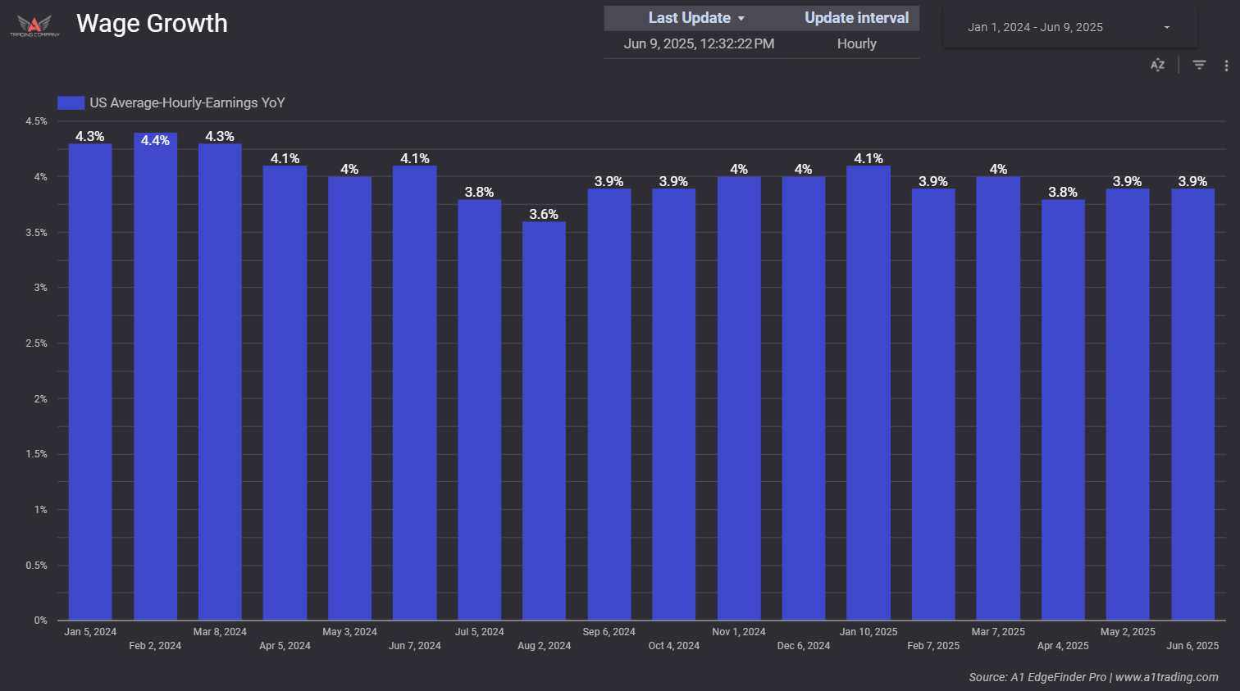Click the Dec 6, 2024 bar

tap(804, 398)
